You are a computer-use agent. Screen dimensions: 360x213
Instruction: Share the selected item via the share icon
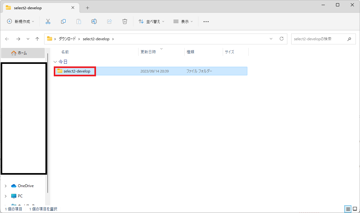click(109, 21)
